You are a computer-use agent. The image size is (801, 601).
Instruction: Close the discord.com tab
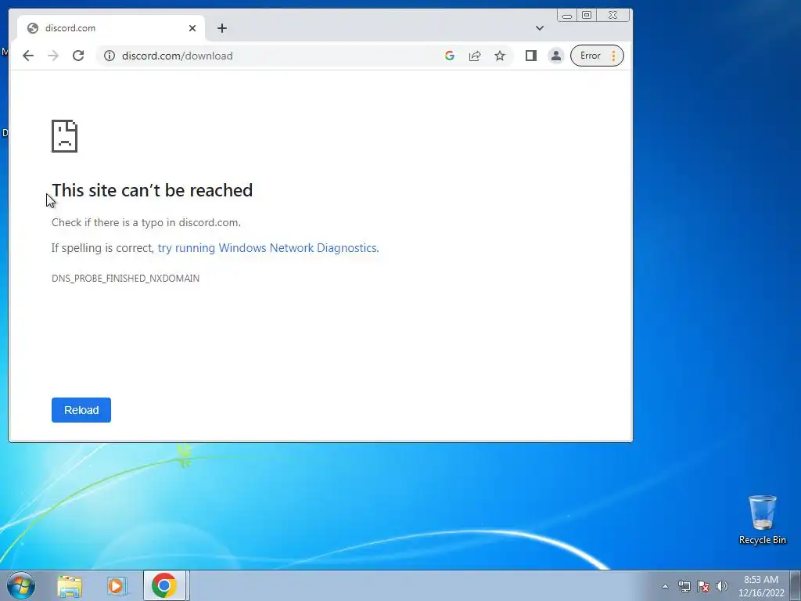[192, 28]
